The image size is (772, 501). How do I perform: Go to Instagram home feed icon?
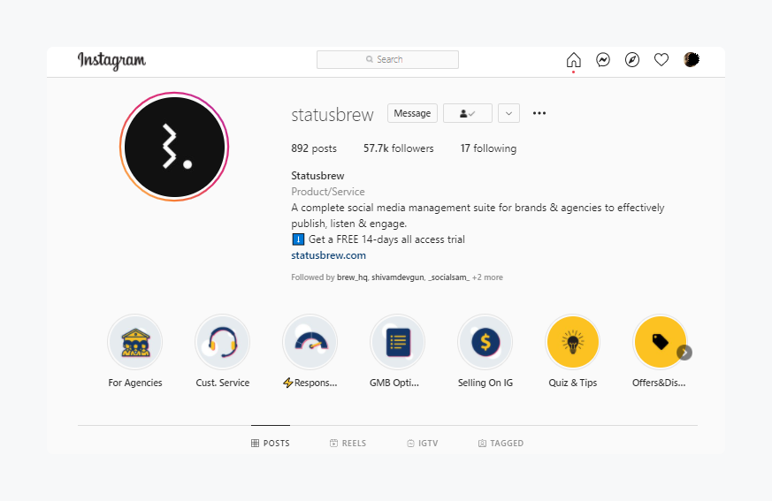(573, 60)
